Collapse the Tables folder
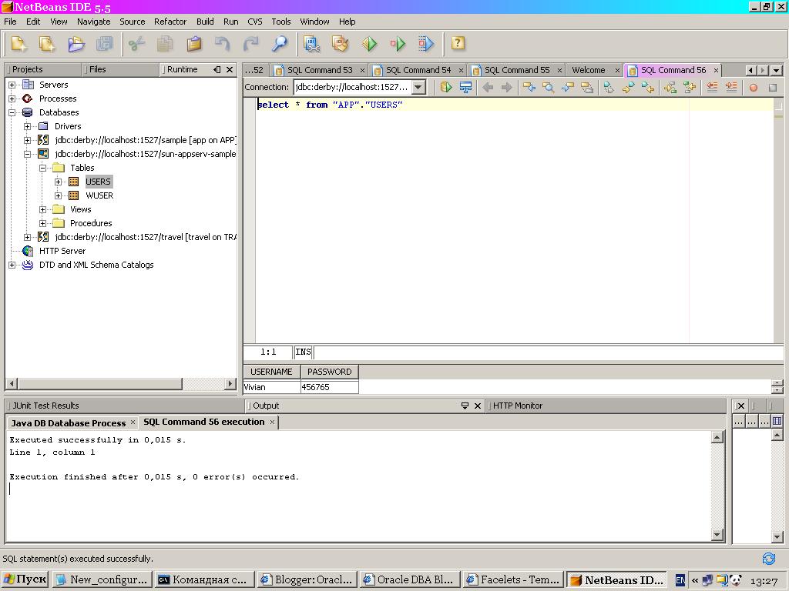The width and height of the screenshot is (789, 591). pos(43,168)
